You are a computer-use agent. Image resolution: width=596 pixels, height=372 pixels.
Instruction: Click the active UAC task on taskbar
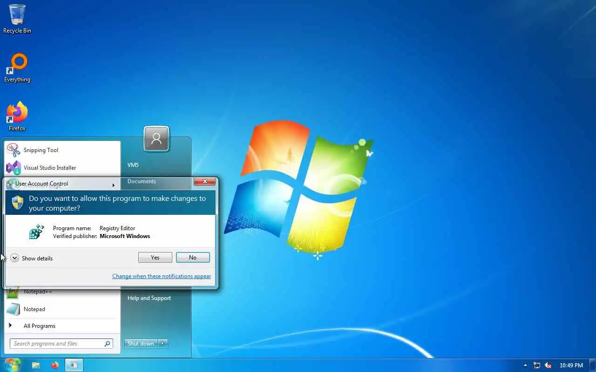pos(74,365)
